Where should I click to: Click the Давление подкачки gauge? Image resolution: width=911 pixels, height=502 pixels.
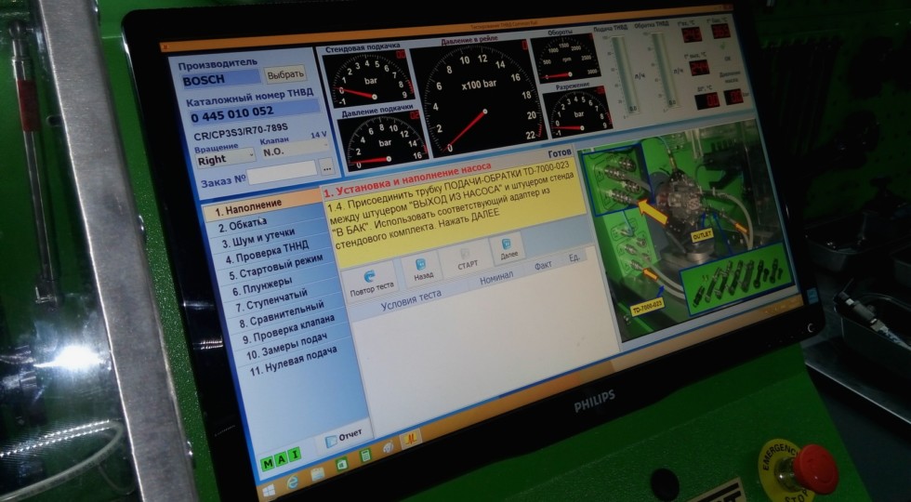[x=383, y=142]
